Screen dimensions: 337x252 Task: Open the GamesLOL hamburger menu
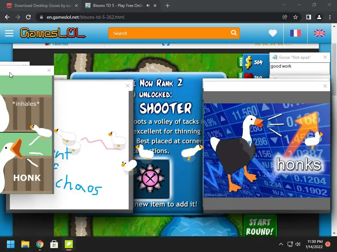coord(9,33)
